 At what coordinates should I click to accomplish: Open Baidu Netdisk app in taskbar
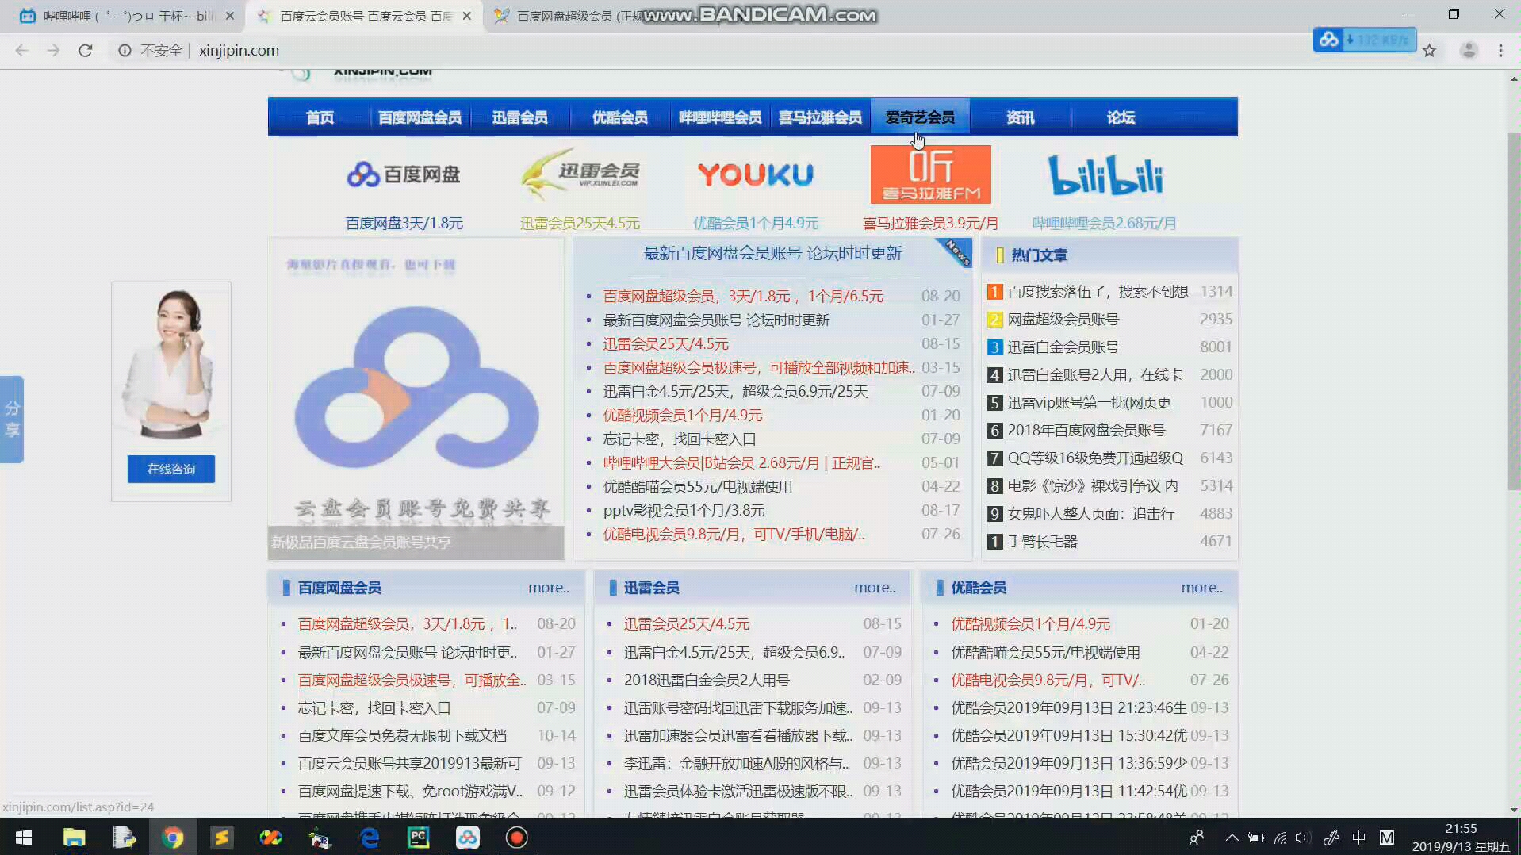point(467,838)
